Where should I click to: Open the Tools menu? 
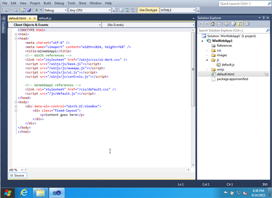pos(71,3)
